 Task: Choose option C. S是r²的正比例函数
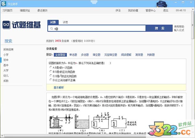point(51,76)
